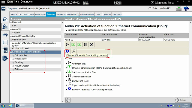Open the report notes sidebar icon
The image size is (192, 108).
coord(5,58)
